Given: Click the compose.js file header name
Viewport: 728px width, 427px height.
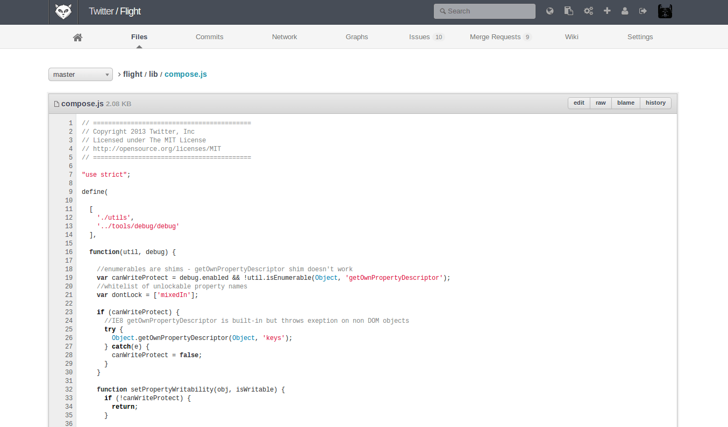Looking at the screenshot, I should coord(82,104).
